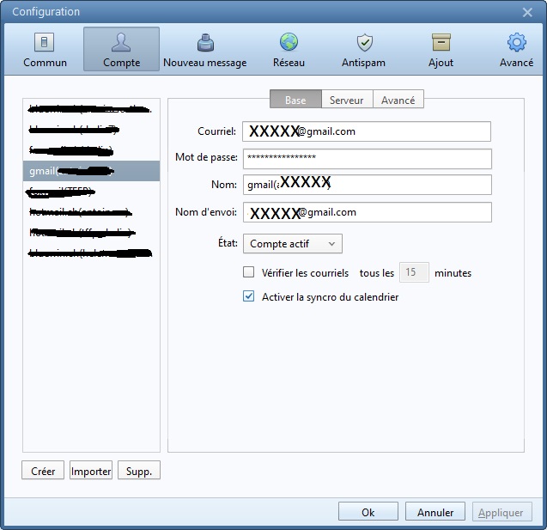Click Supp. to delete account
The height and width of the screenshot is (530, 547).
click(x=139, y=472)
